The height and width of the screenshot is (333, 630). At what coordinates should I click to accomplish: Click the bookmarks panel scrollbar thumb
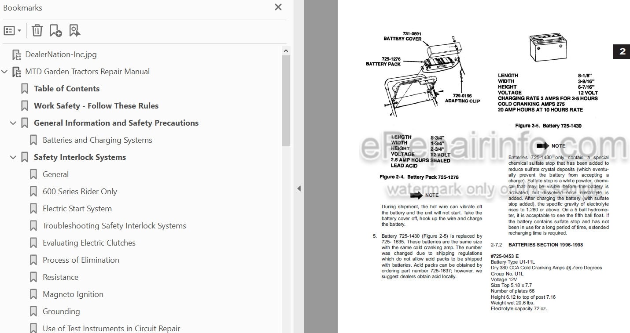coord(286,101)
